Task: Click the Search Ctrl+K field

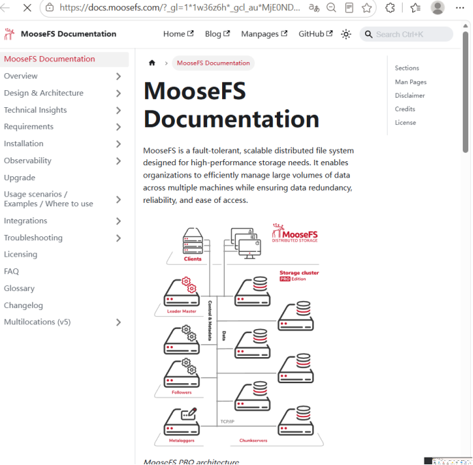Action: tap(406, 34)
